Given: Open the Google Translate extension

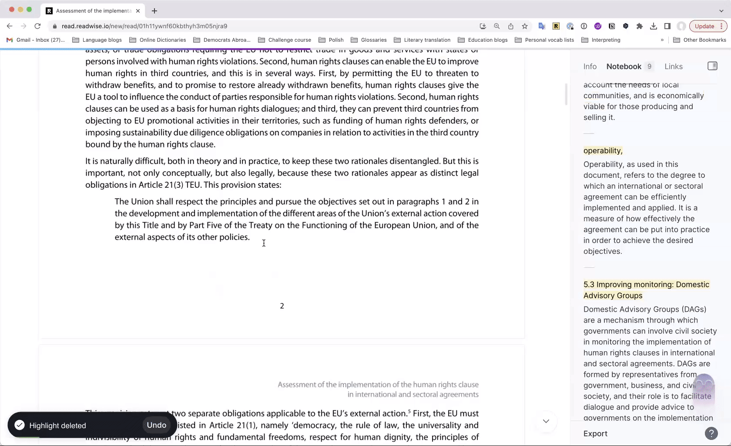Looking at the screenshot, I should click(542, 26).
